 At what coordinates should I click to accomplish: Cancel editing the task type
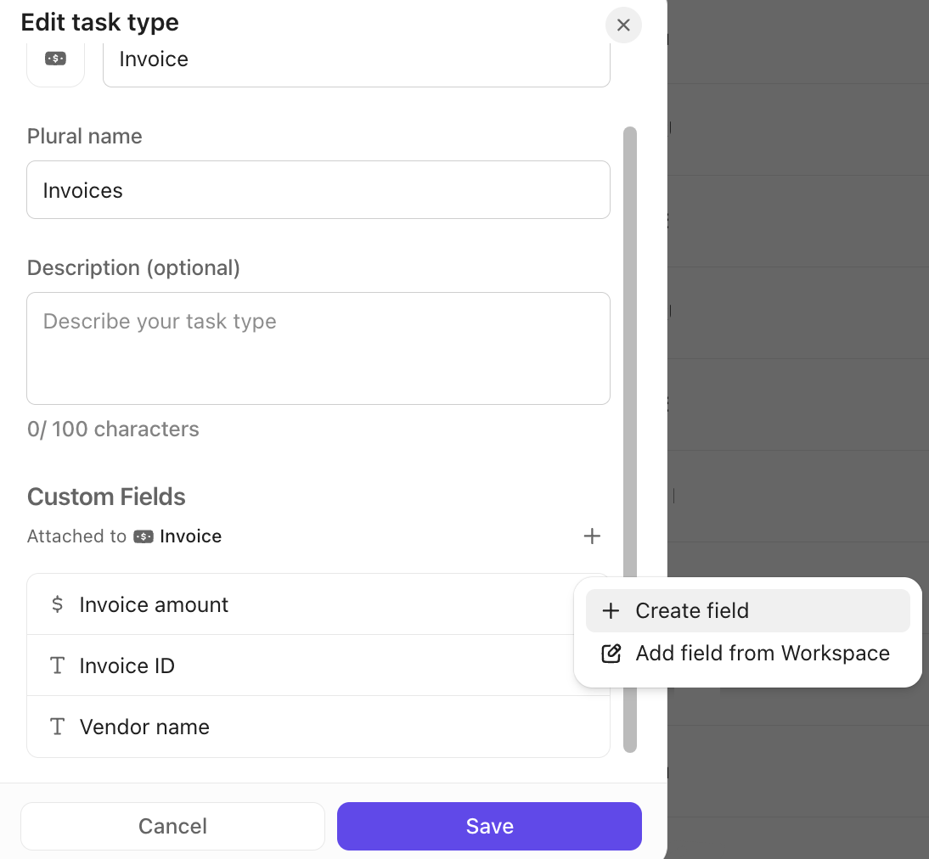(172, 825)
